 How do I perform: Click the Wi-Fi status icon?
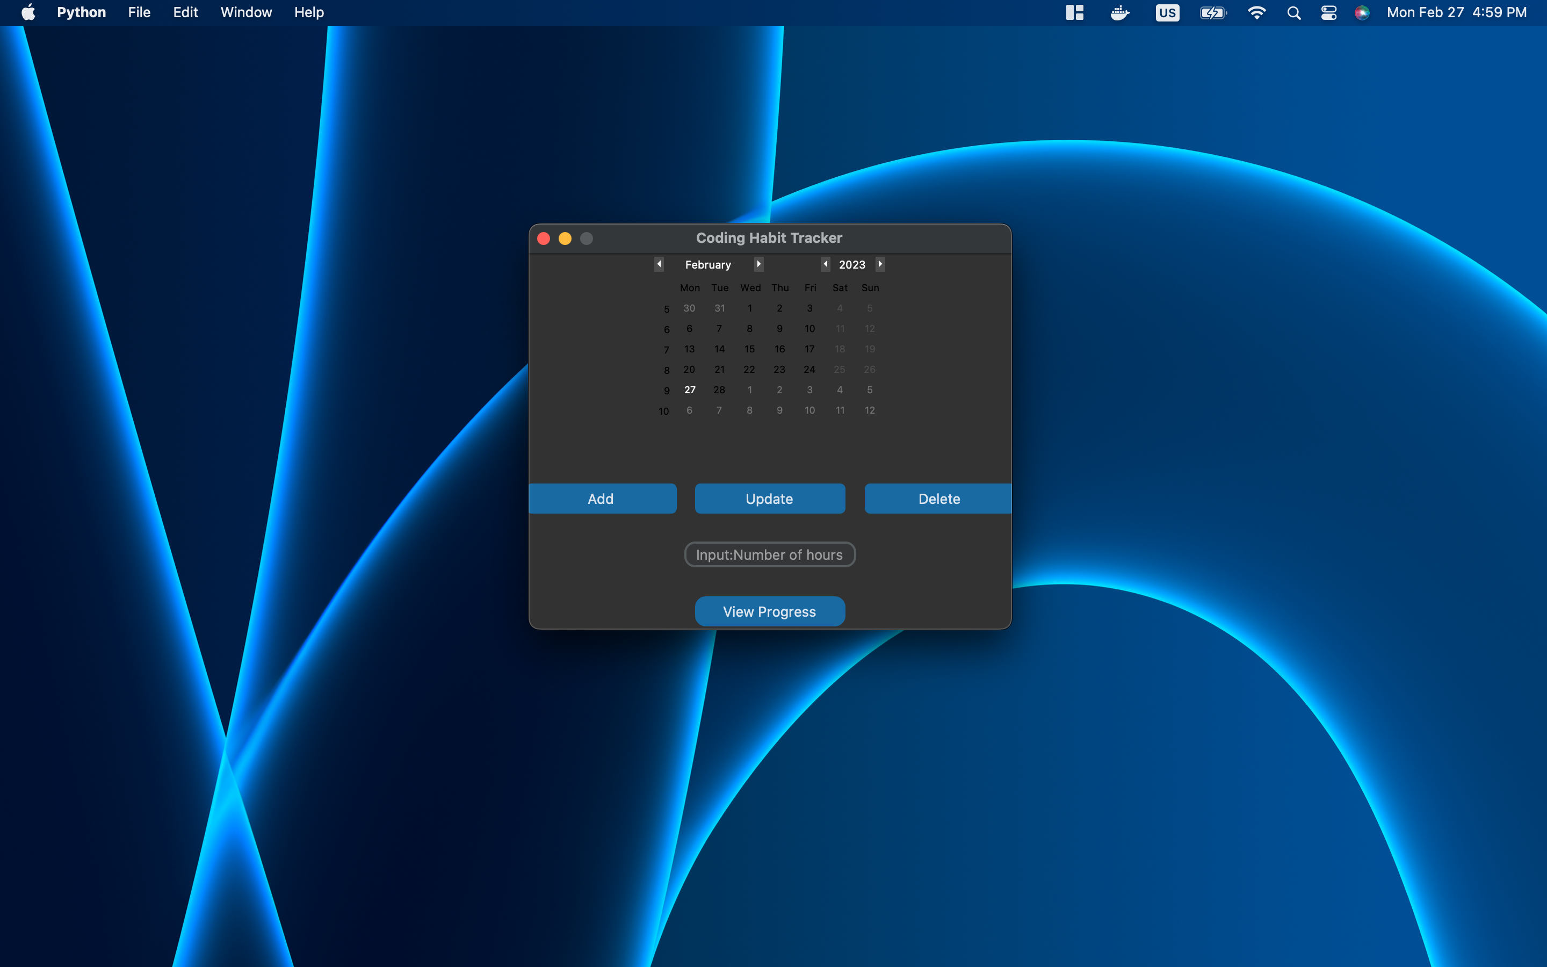pyautogui.click(x=1256, y=13)
